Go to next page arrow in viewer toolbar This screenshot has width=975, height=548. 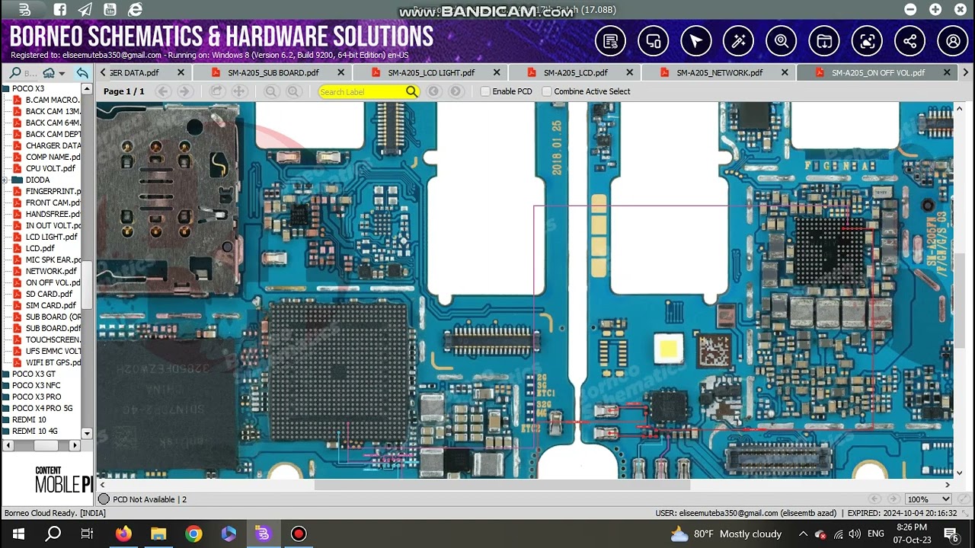pos(184,91)
